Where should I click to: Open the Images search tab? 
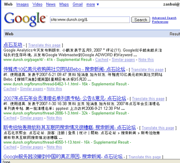tap(22, 5)
